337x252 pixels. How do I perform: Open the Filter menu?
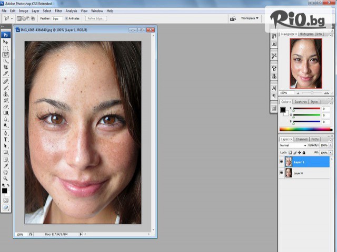click(58, 10)
